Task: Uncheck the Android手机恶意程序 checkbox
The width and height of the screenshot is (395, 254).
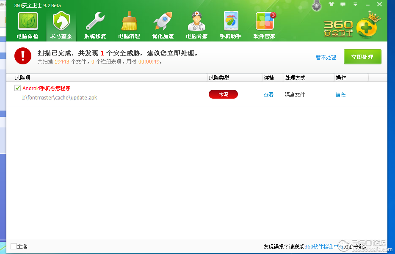Action: tap(17, 88)
